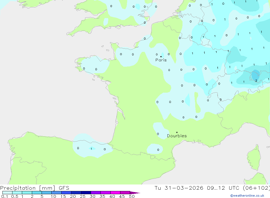Pick the legend swatch between 15 and 20
The image size is (270, 198).
coord(66,193)
